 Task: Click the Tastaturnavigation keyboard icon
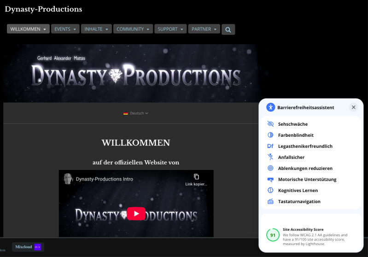pyautogui.click(x=270, y=201)
